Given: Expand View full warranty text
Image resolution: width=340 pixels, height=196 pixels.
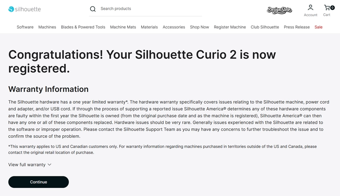Looking at the screenshot, I should coord(27,165).
